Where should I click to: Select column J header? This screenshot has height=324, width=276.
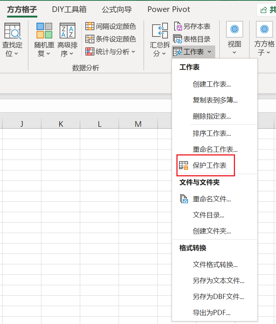point(22,123)
